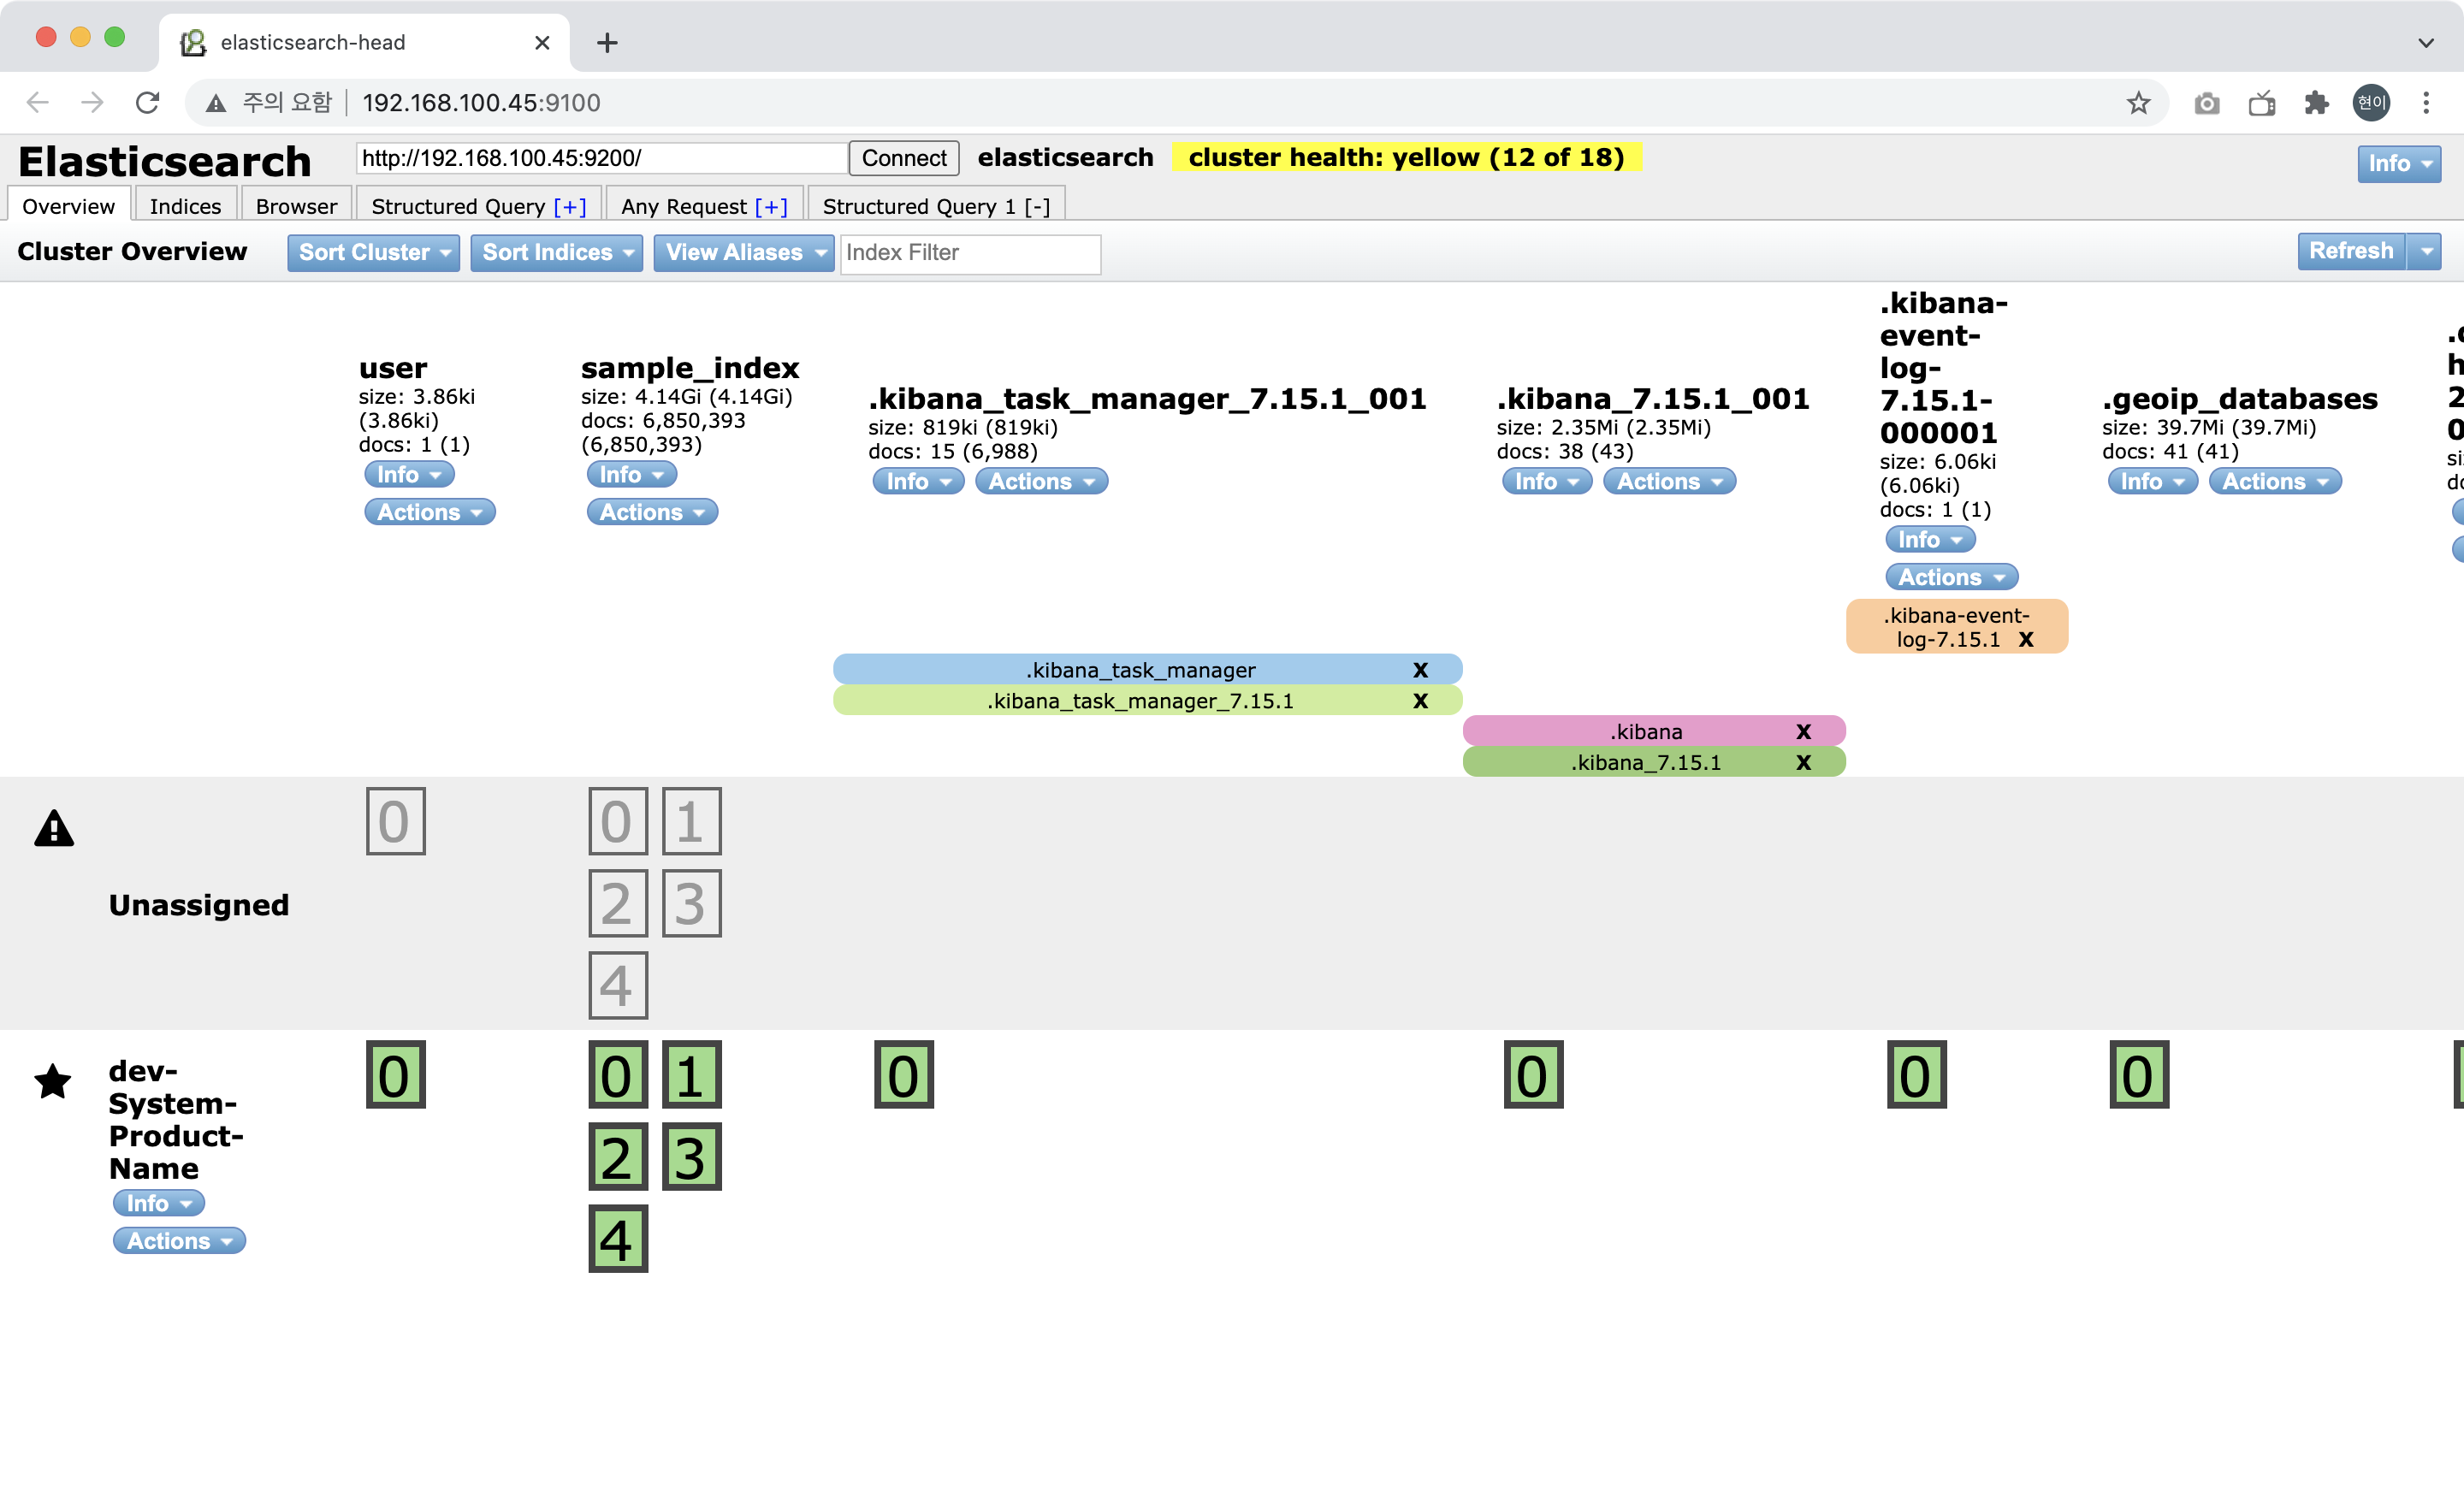2464x1497 pixels.
Task: Expand the Sort Cluster dropdown
Action: [x=373, y=253]
